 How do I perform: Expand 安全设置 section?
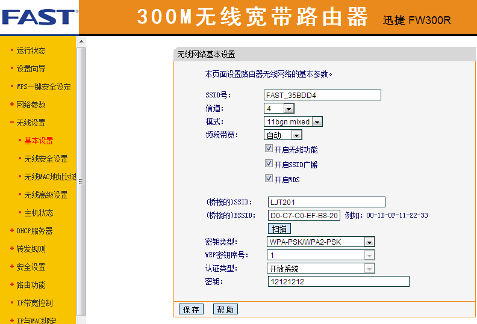tap(31, 267)
